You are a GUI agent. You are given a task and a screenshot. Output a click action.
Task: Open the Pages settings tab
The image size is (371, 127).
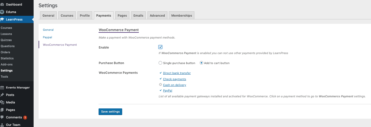pyautogui.click(x=122, y=16)
